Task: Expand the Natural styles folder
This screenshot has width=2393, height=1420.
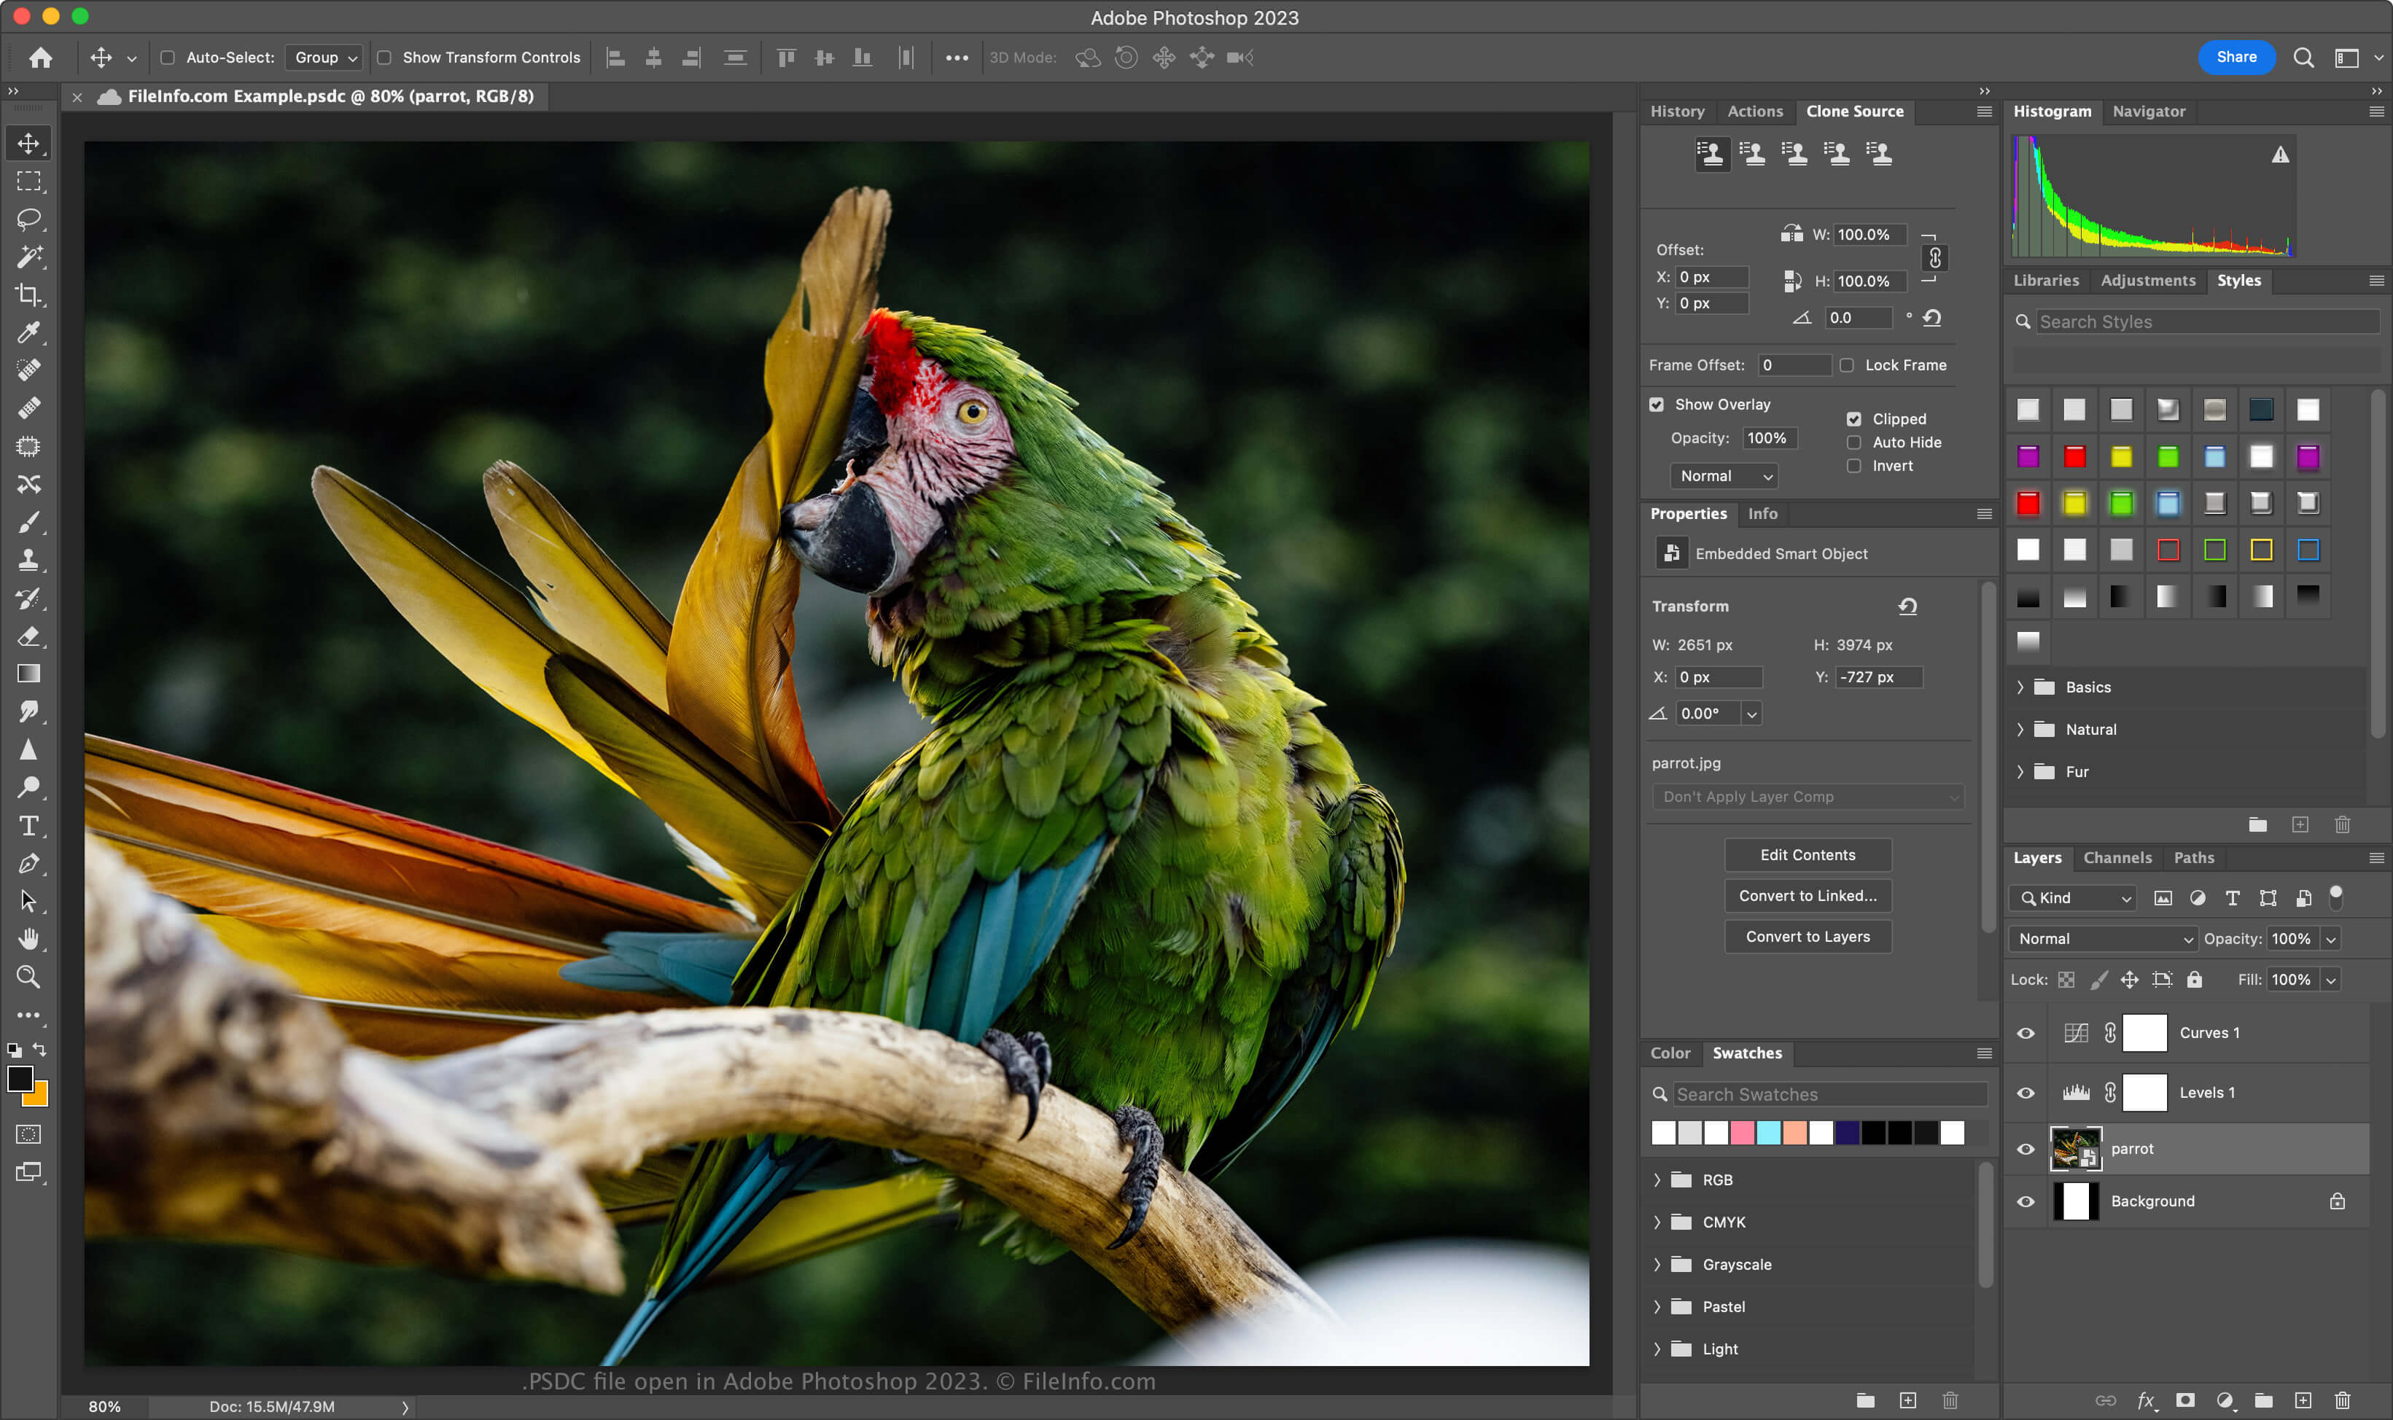Action: [x=2020, y=729]
